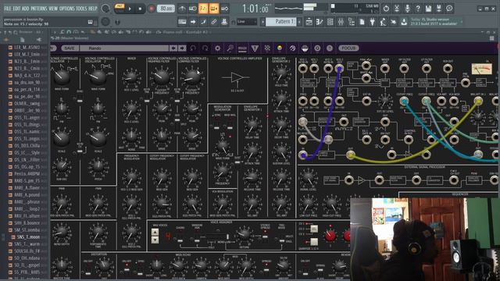Open the Line snap dropdown
The height and width of the screenshot is (281, 500).
click(x=247, y=22)
